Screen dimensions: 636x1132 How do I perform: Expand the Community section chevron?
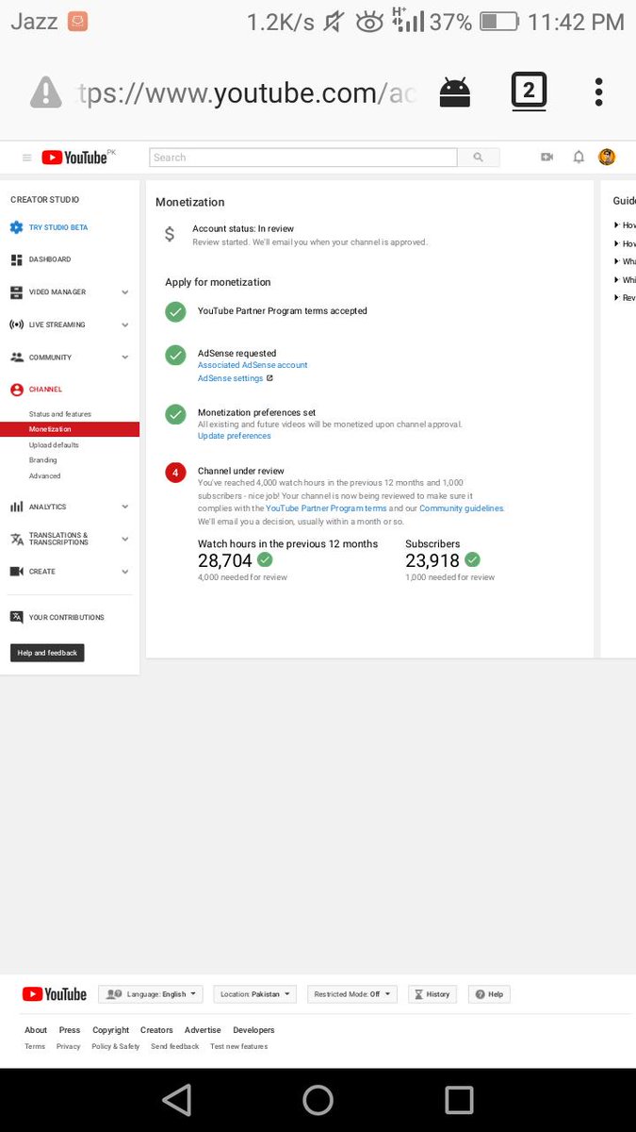(125, 358)
